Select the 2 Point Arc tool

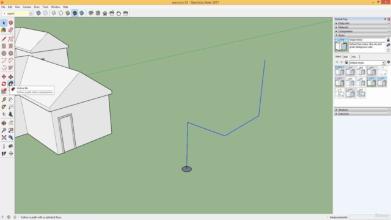pos(11,61)
